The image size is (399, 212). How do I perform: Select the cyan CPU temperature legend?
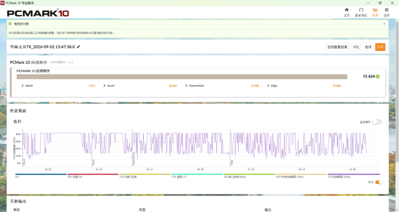[x=197, y=176]
